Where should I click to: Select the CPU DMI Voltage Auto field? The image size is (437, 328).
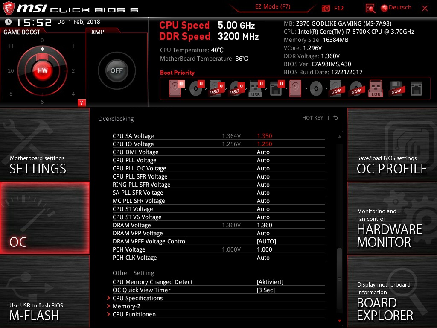(x=263, y=152)
